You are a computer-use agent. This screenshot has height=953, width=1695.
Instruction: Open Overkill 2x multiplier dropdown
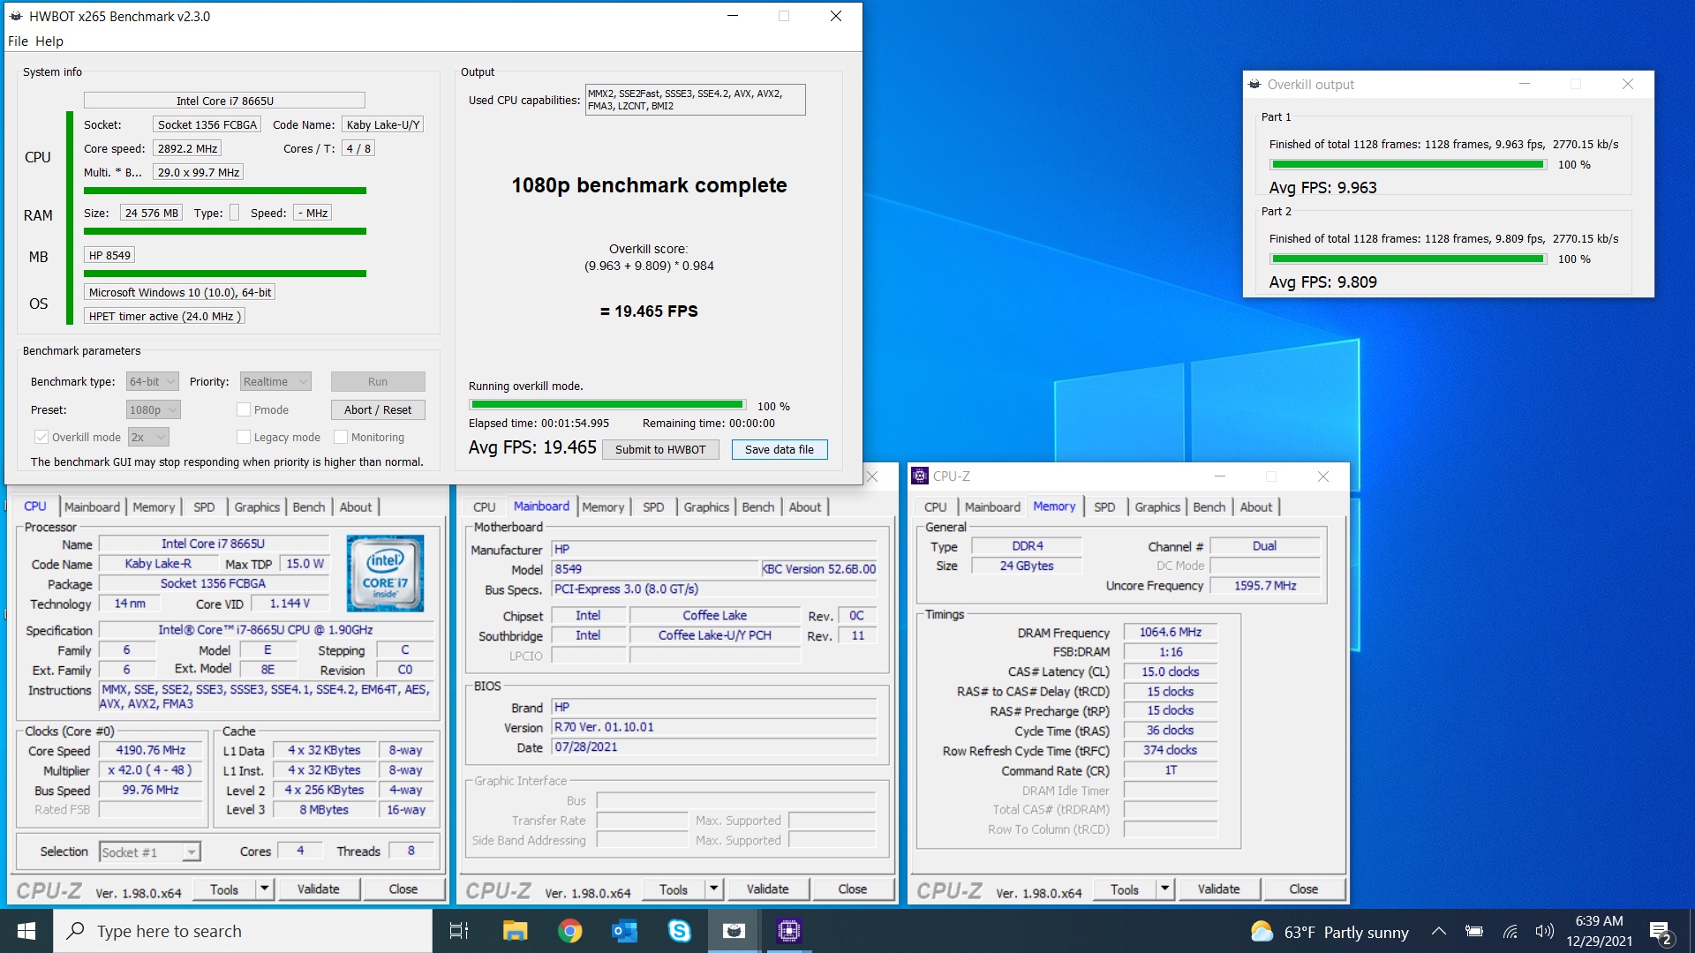click(148, 438)
